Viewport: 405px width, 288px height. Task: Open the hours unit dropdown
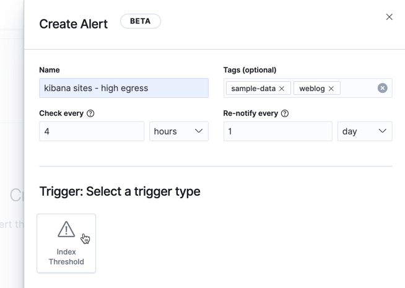(179, 131)
